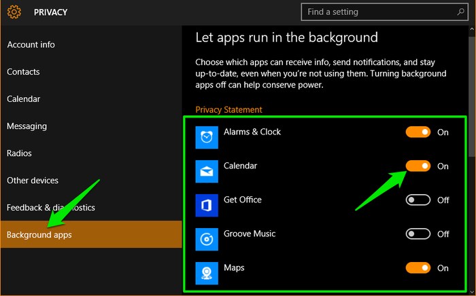Click 'Let apps run in the background' heading

[x=286, y=37]
